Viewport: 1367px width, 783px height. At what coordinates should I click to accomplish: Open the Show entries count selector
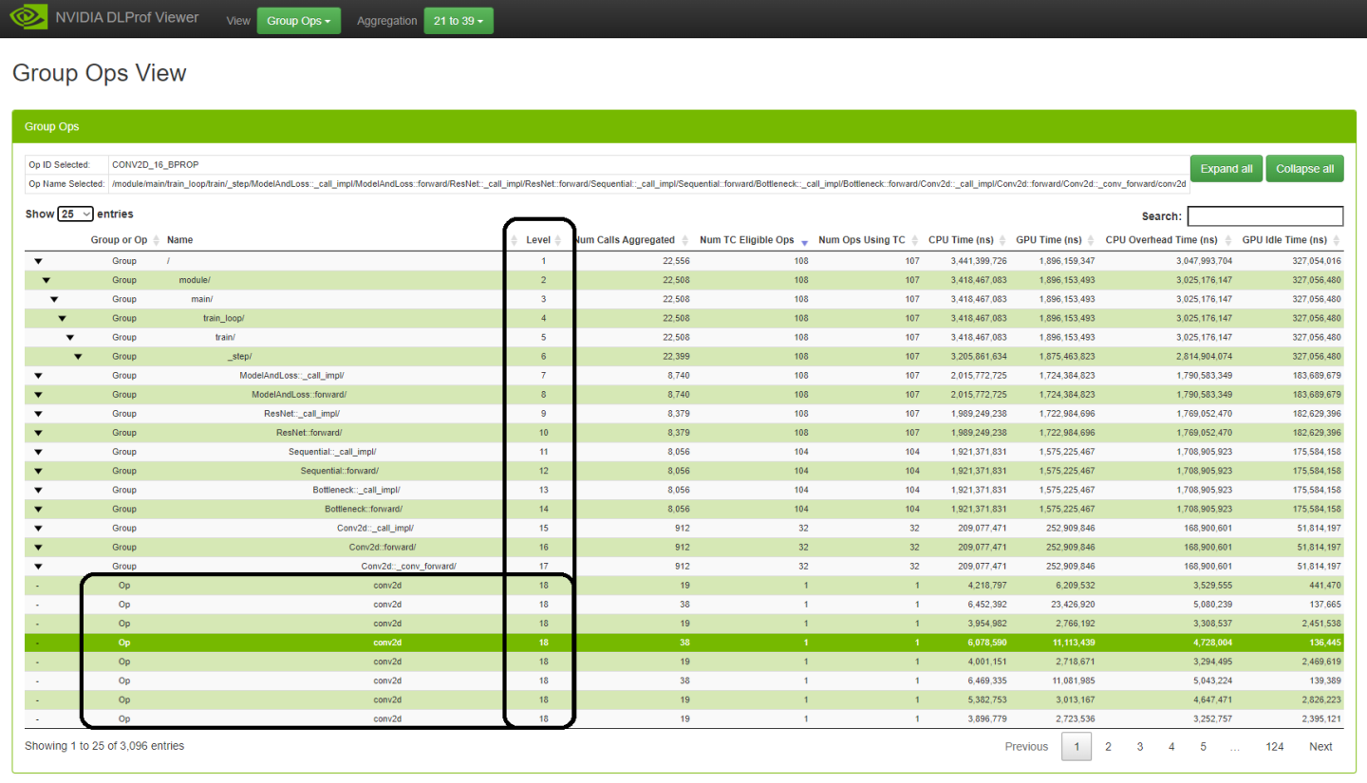75,214
